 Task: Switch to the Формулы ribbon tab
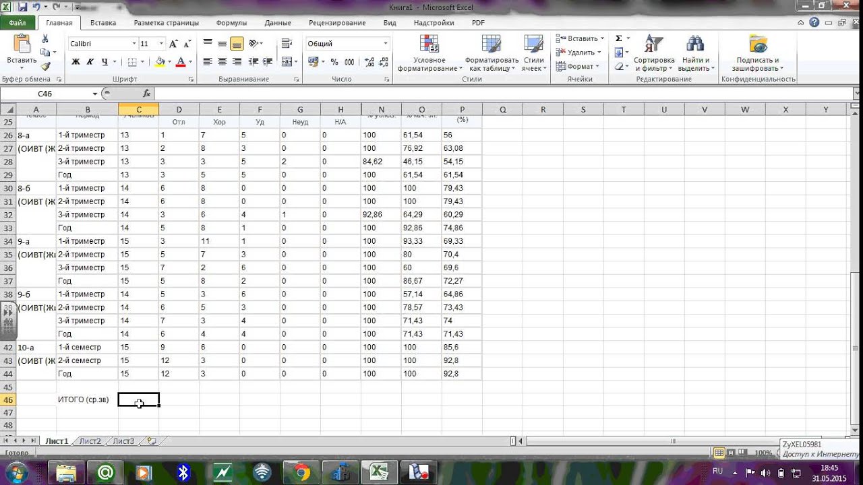(231, 23)
